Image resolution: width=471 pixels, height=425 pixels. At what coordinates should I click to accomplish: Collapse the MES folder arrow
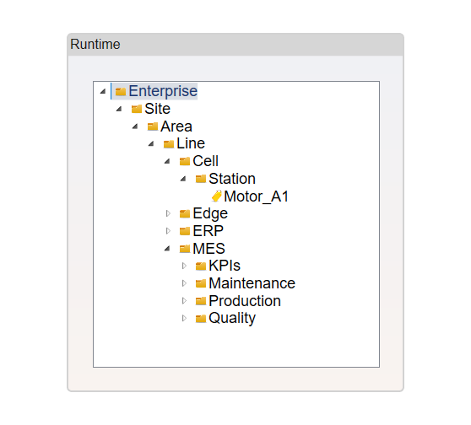click(167, 249)
